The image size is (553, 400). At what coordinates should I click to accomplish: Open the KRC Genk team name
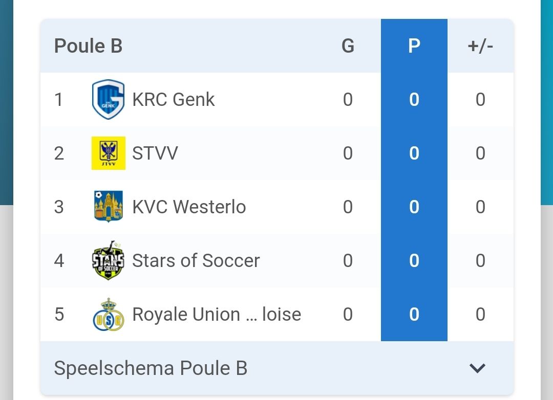(174, 99)
